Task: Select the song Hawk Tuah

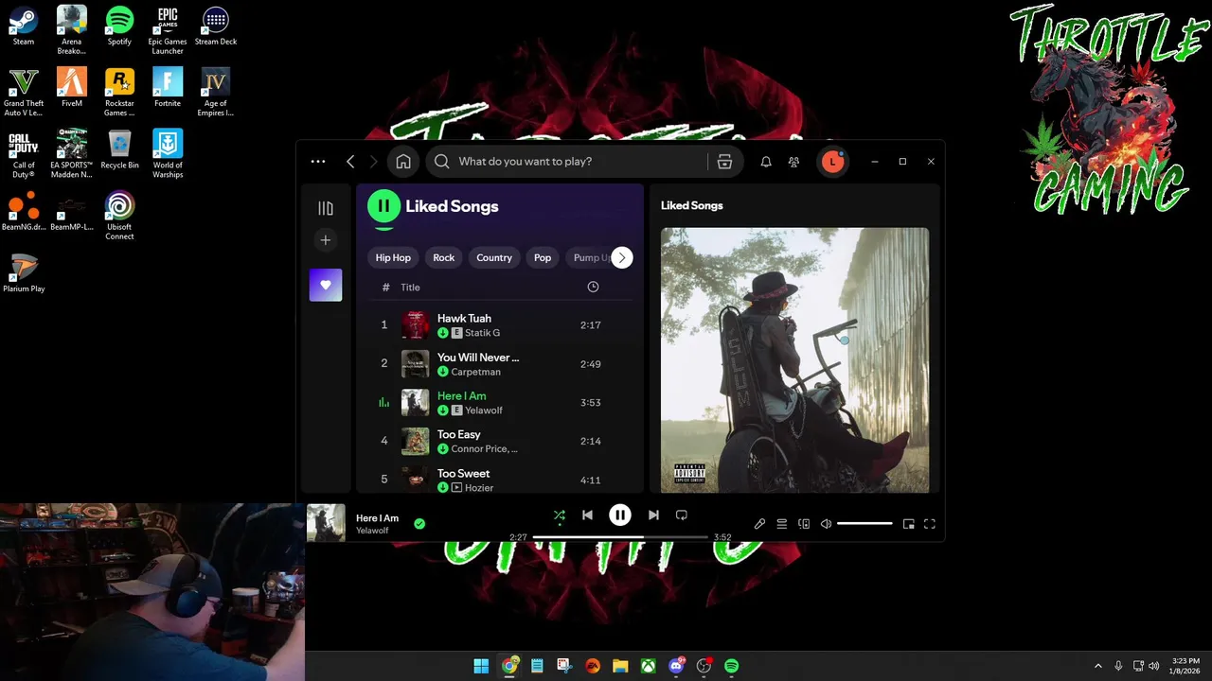Action: tap(464, 319)
